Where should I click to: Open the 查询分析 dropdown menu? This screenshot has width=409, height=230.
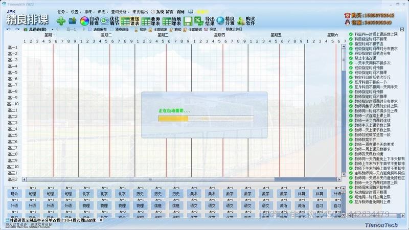(x=120, y=12)
